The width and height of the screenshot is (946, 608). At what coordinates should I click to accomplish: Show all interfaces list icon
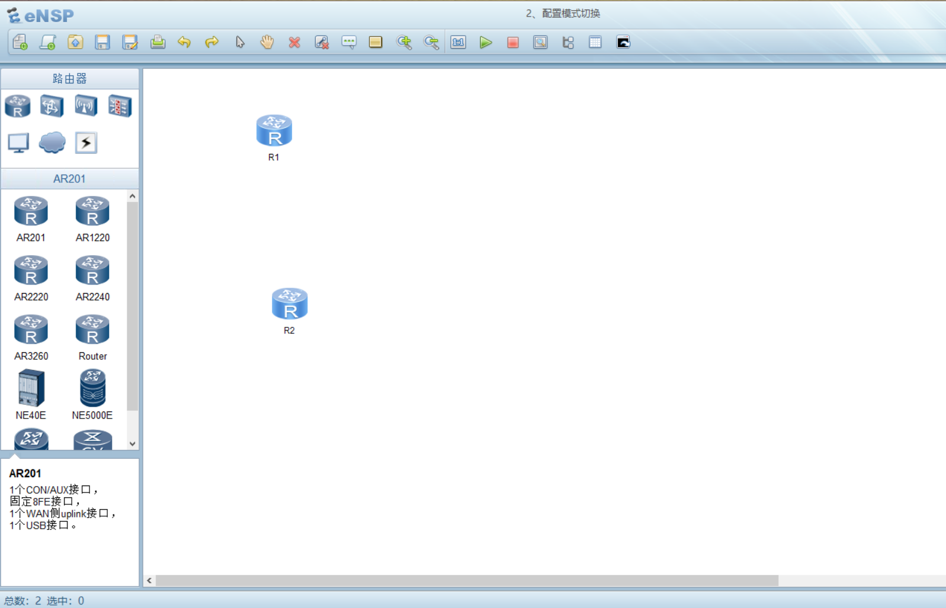point(568,42)
